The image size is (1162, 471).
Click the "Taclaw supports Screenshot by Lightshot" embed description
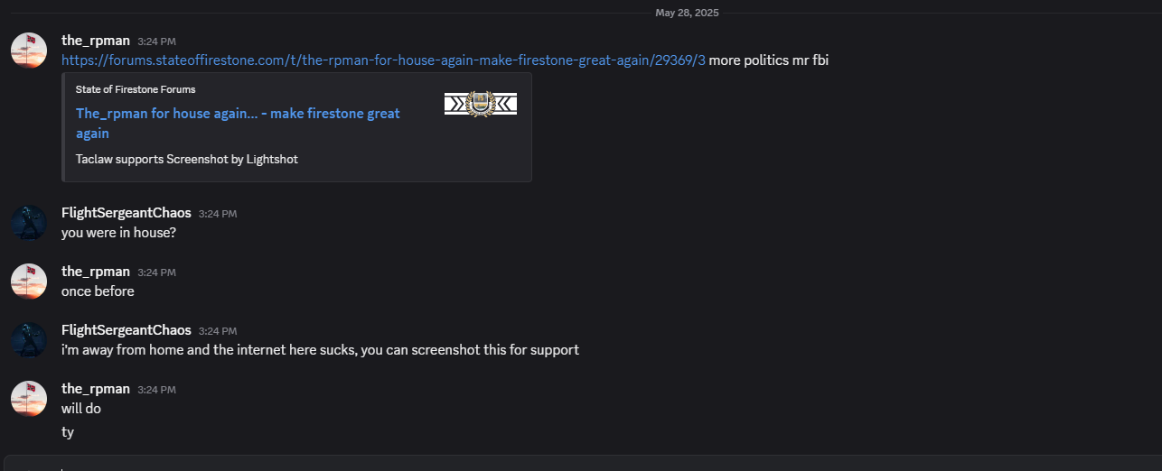click(x=187, y=159)
